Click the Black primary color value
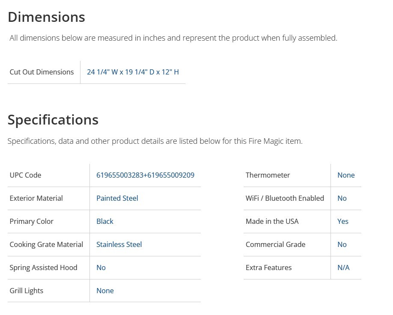Viewport: 393px width, 315px height. pos(104,221)
